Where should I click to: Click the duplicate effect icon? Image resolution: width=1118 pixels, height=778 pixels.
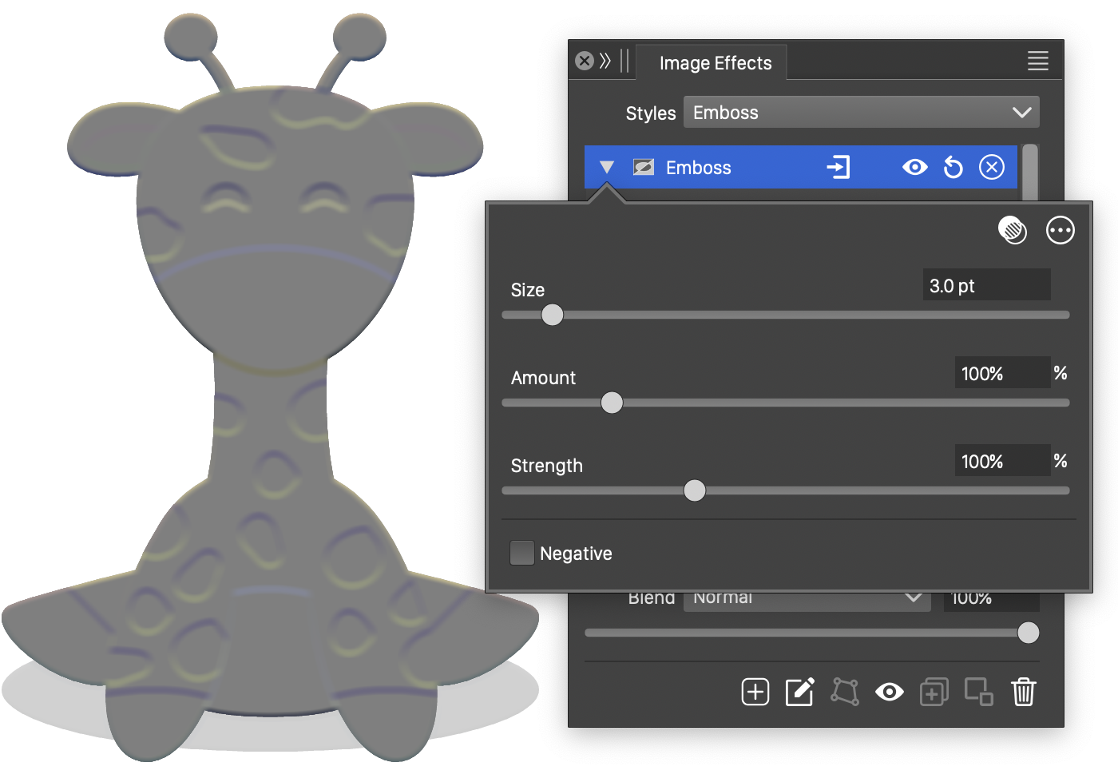coord(934,692)
